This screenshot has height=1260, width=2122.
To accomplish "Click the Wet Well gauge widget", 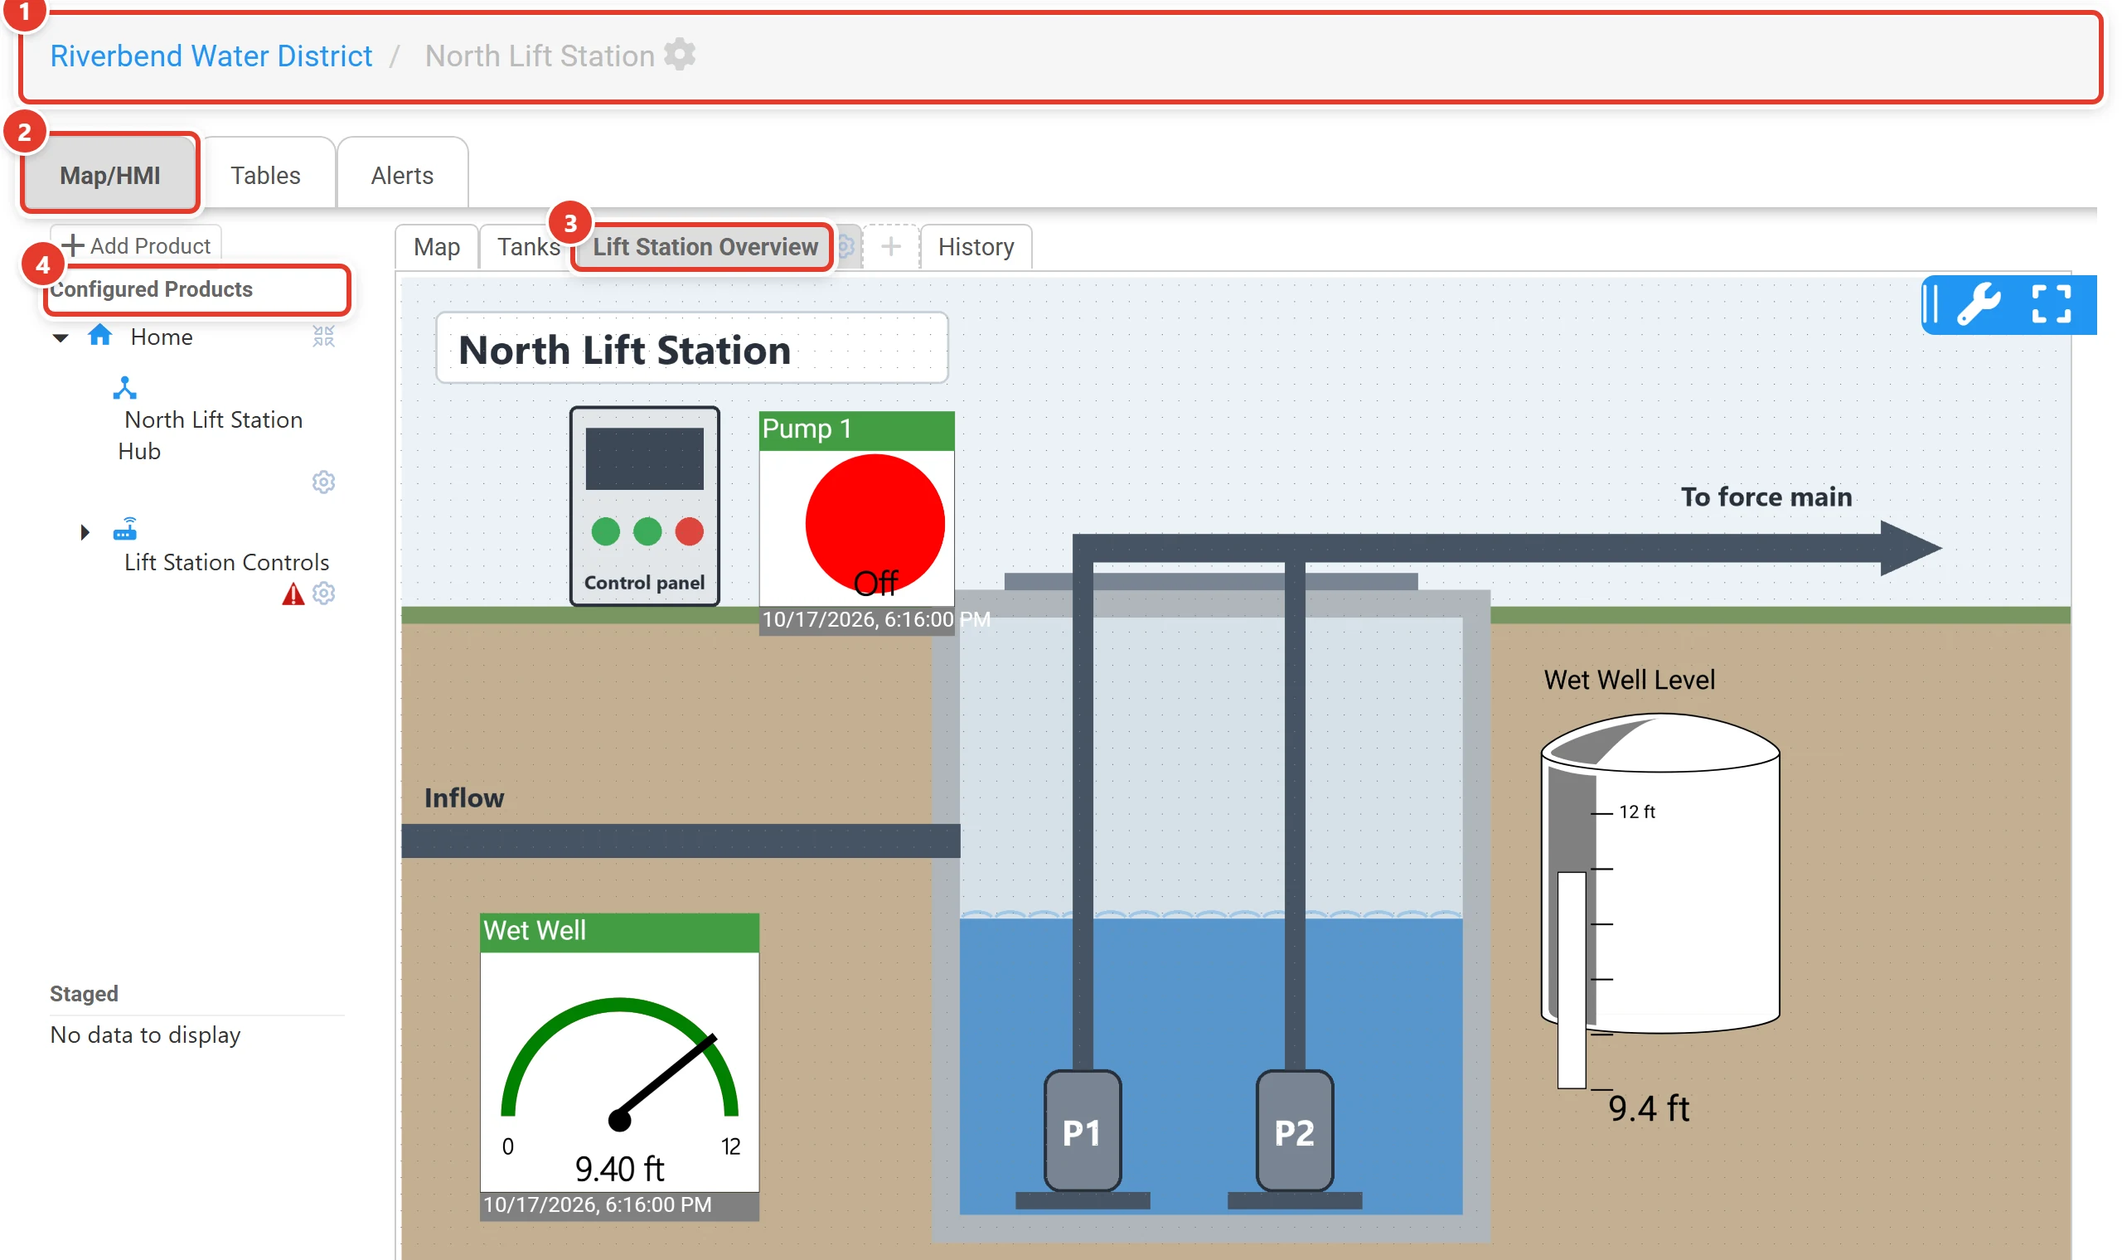I will (x=620, y=1066).
